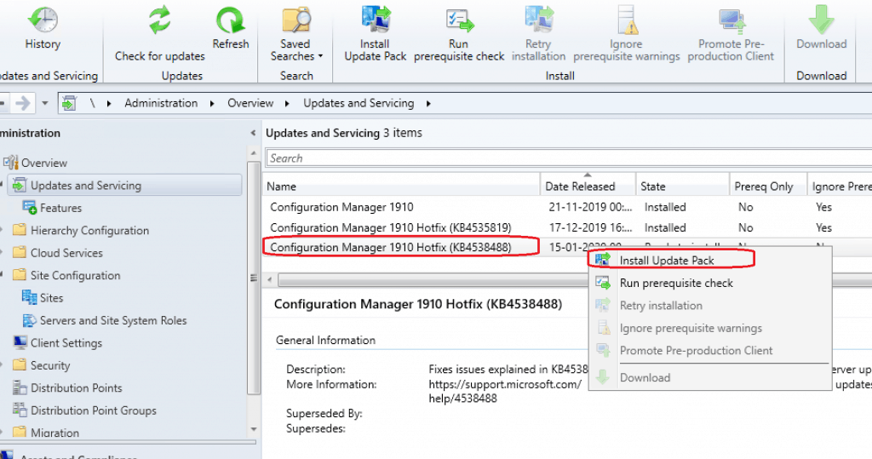The height and width of the screenshot is (459, 872).
Task: Select Distribution Point Groups node
Action: click(94, 410)
